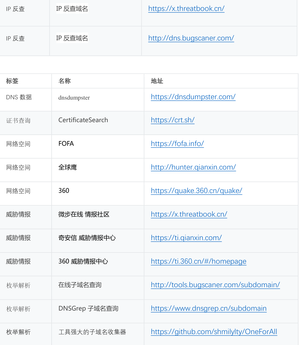Click the 工具强大的子域名收集器 name cell

tap(92, 332)
